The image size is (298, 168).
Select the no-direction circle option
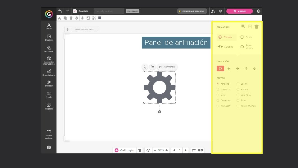pos(220,68)
